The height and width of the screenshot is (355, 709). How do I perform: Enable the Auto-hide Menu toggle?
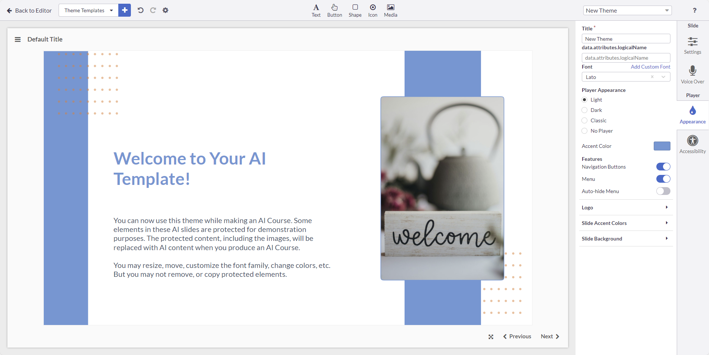(663, 191)
